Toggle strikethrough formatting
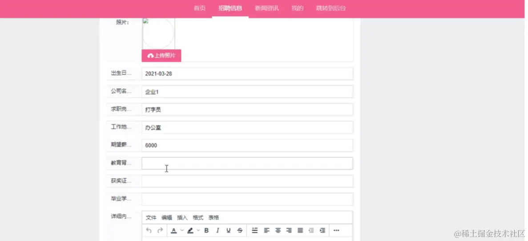 (x=240, y=231)
